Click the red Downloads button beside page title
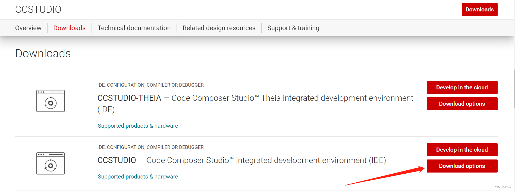515x191 pixels. tap(479, 10)
